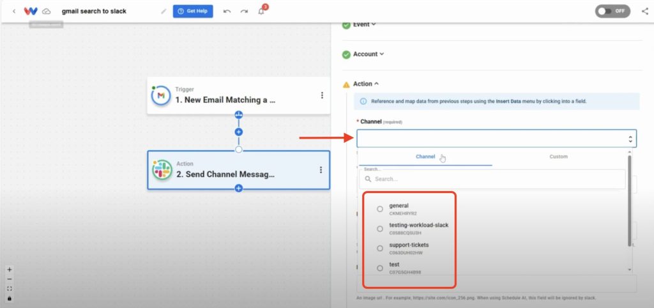
Task: Go back using the left chevron
Action: (x=14, y=12)
